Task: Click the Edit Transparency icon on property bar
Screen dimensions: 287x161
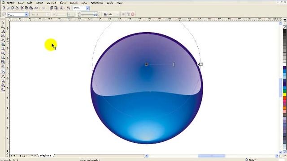Action: (4, 14)
